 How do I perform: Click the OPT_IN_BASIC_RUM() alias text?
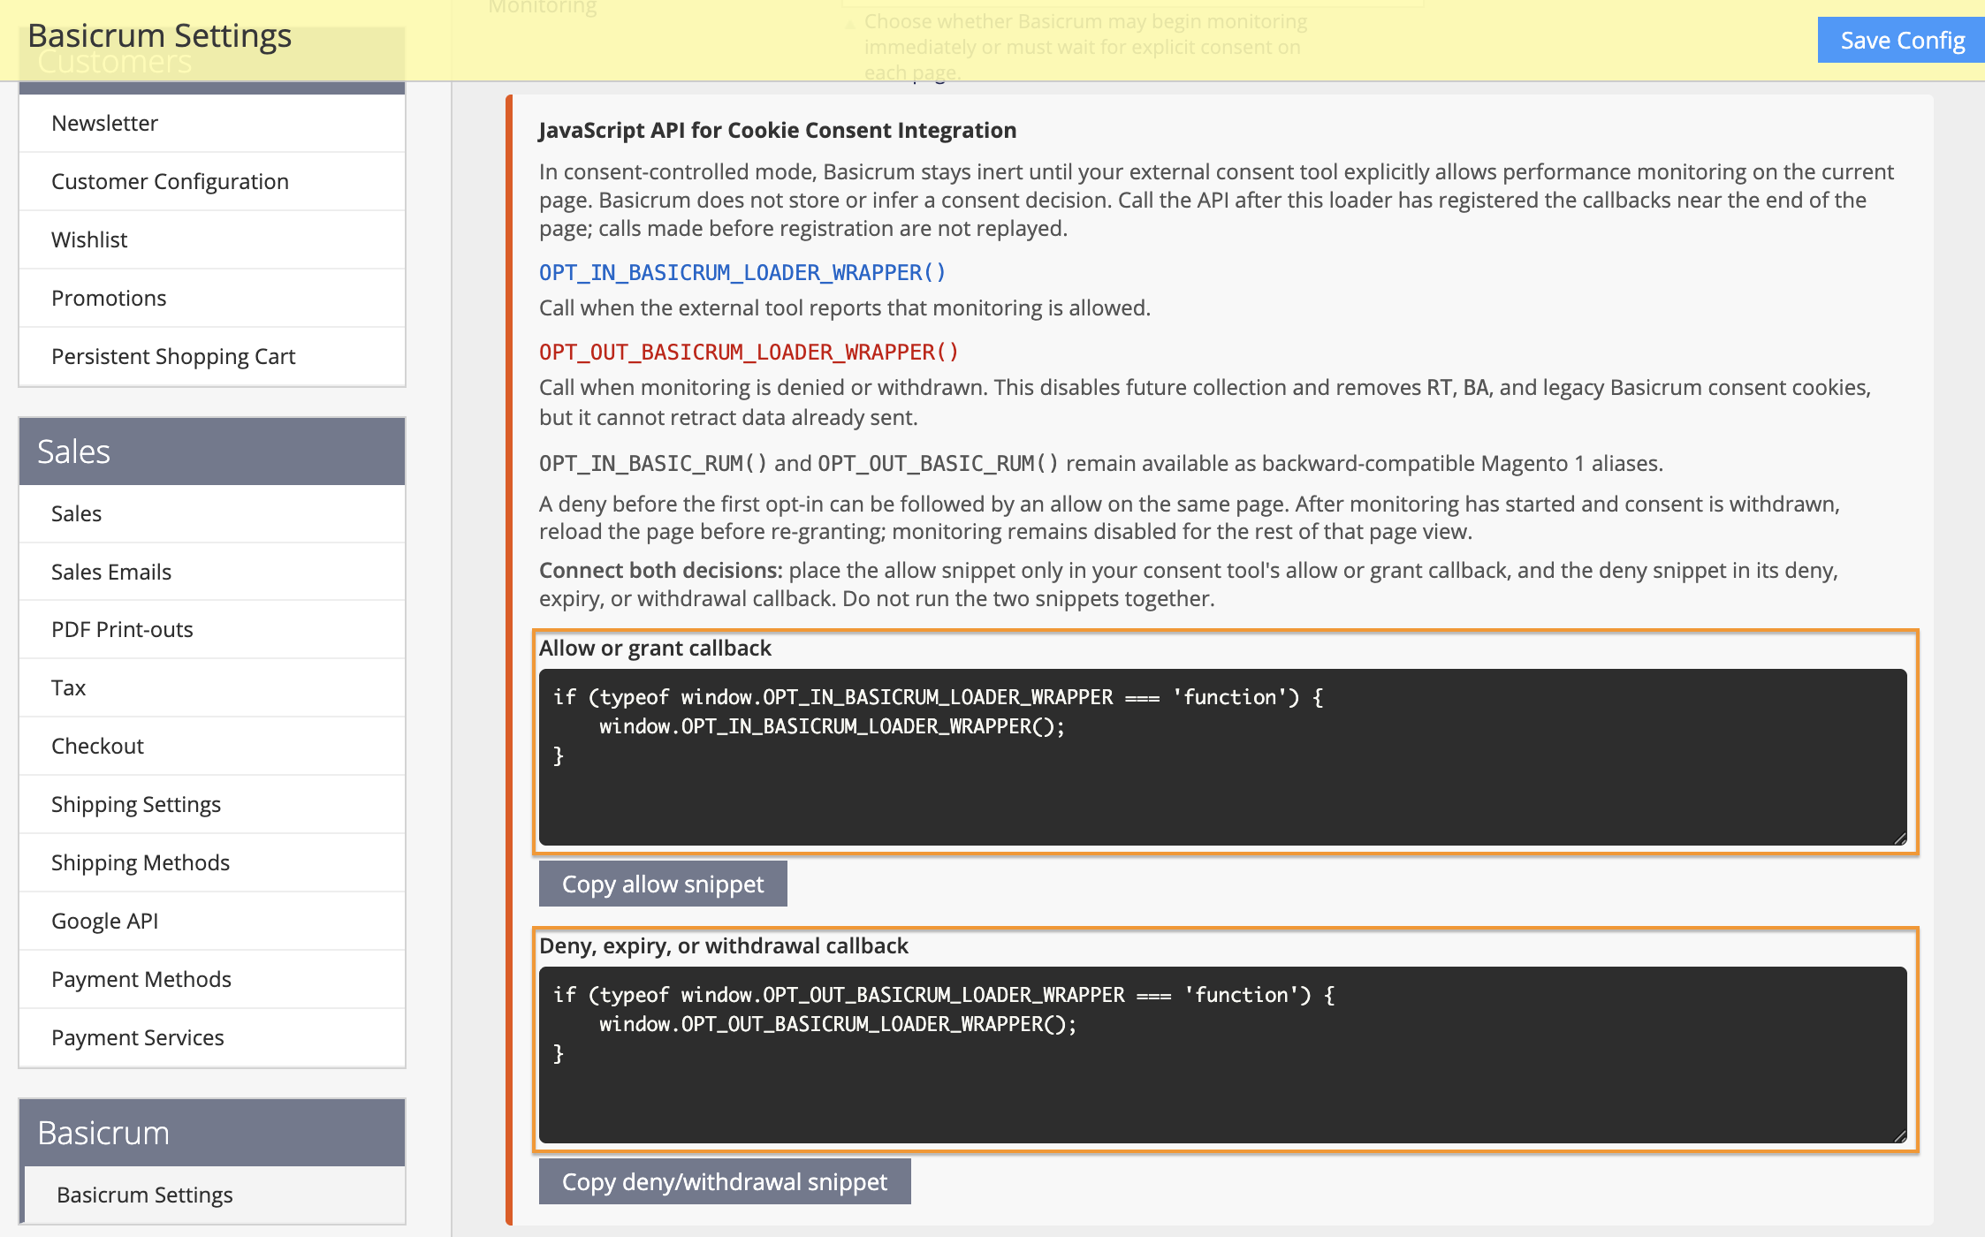click(x=653, y=463)
